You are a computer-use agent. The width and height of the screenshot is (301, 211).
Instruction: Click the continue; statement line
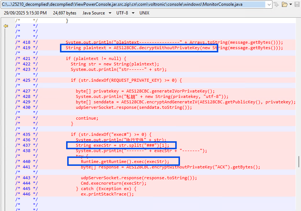coord(87,118)
